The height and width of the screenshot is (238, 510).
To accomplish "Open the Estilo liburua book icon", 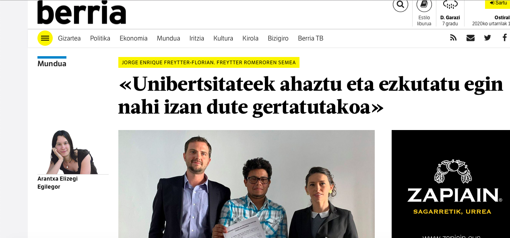I will coord(424,5).
